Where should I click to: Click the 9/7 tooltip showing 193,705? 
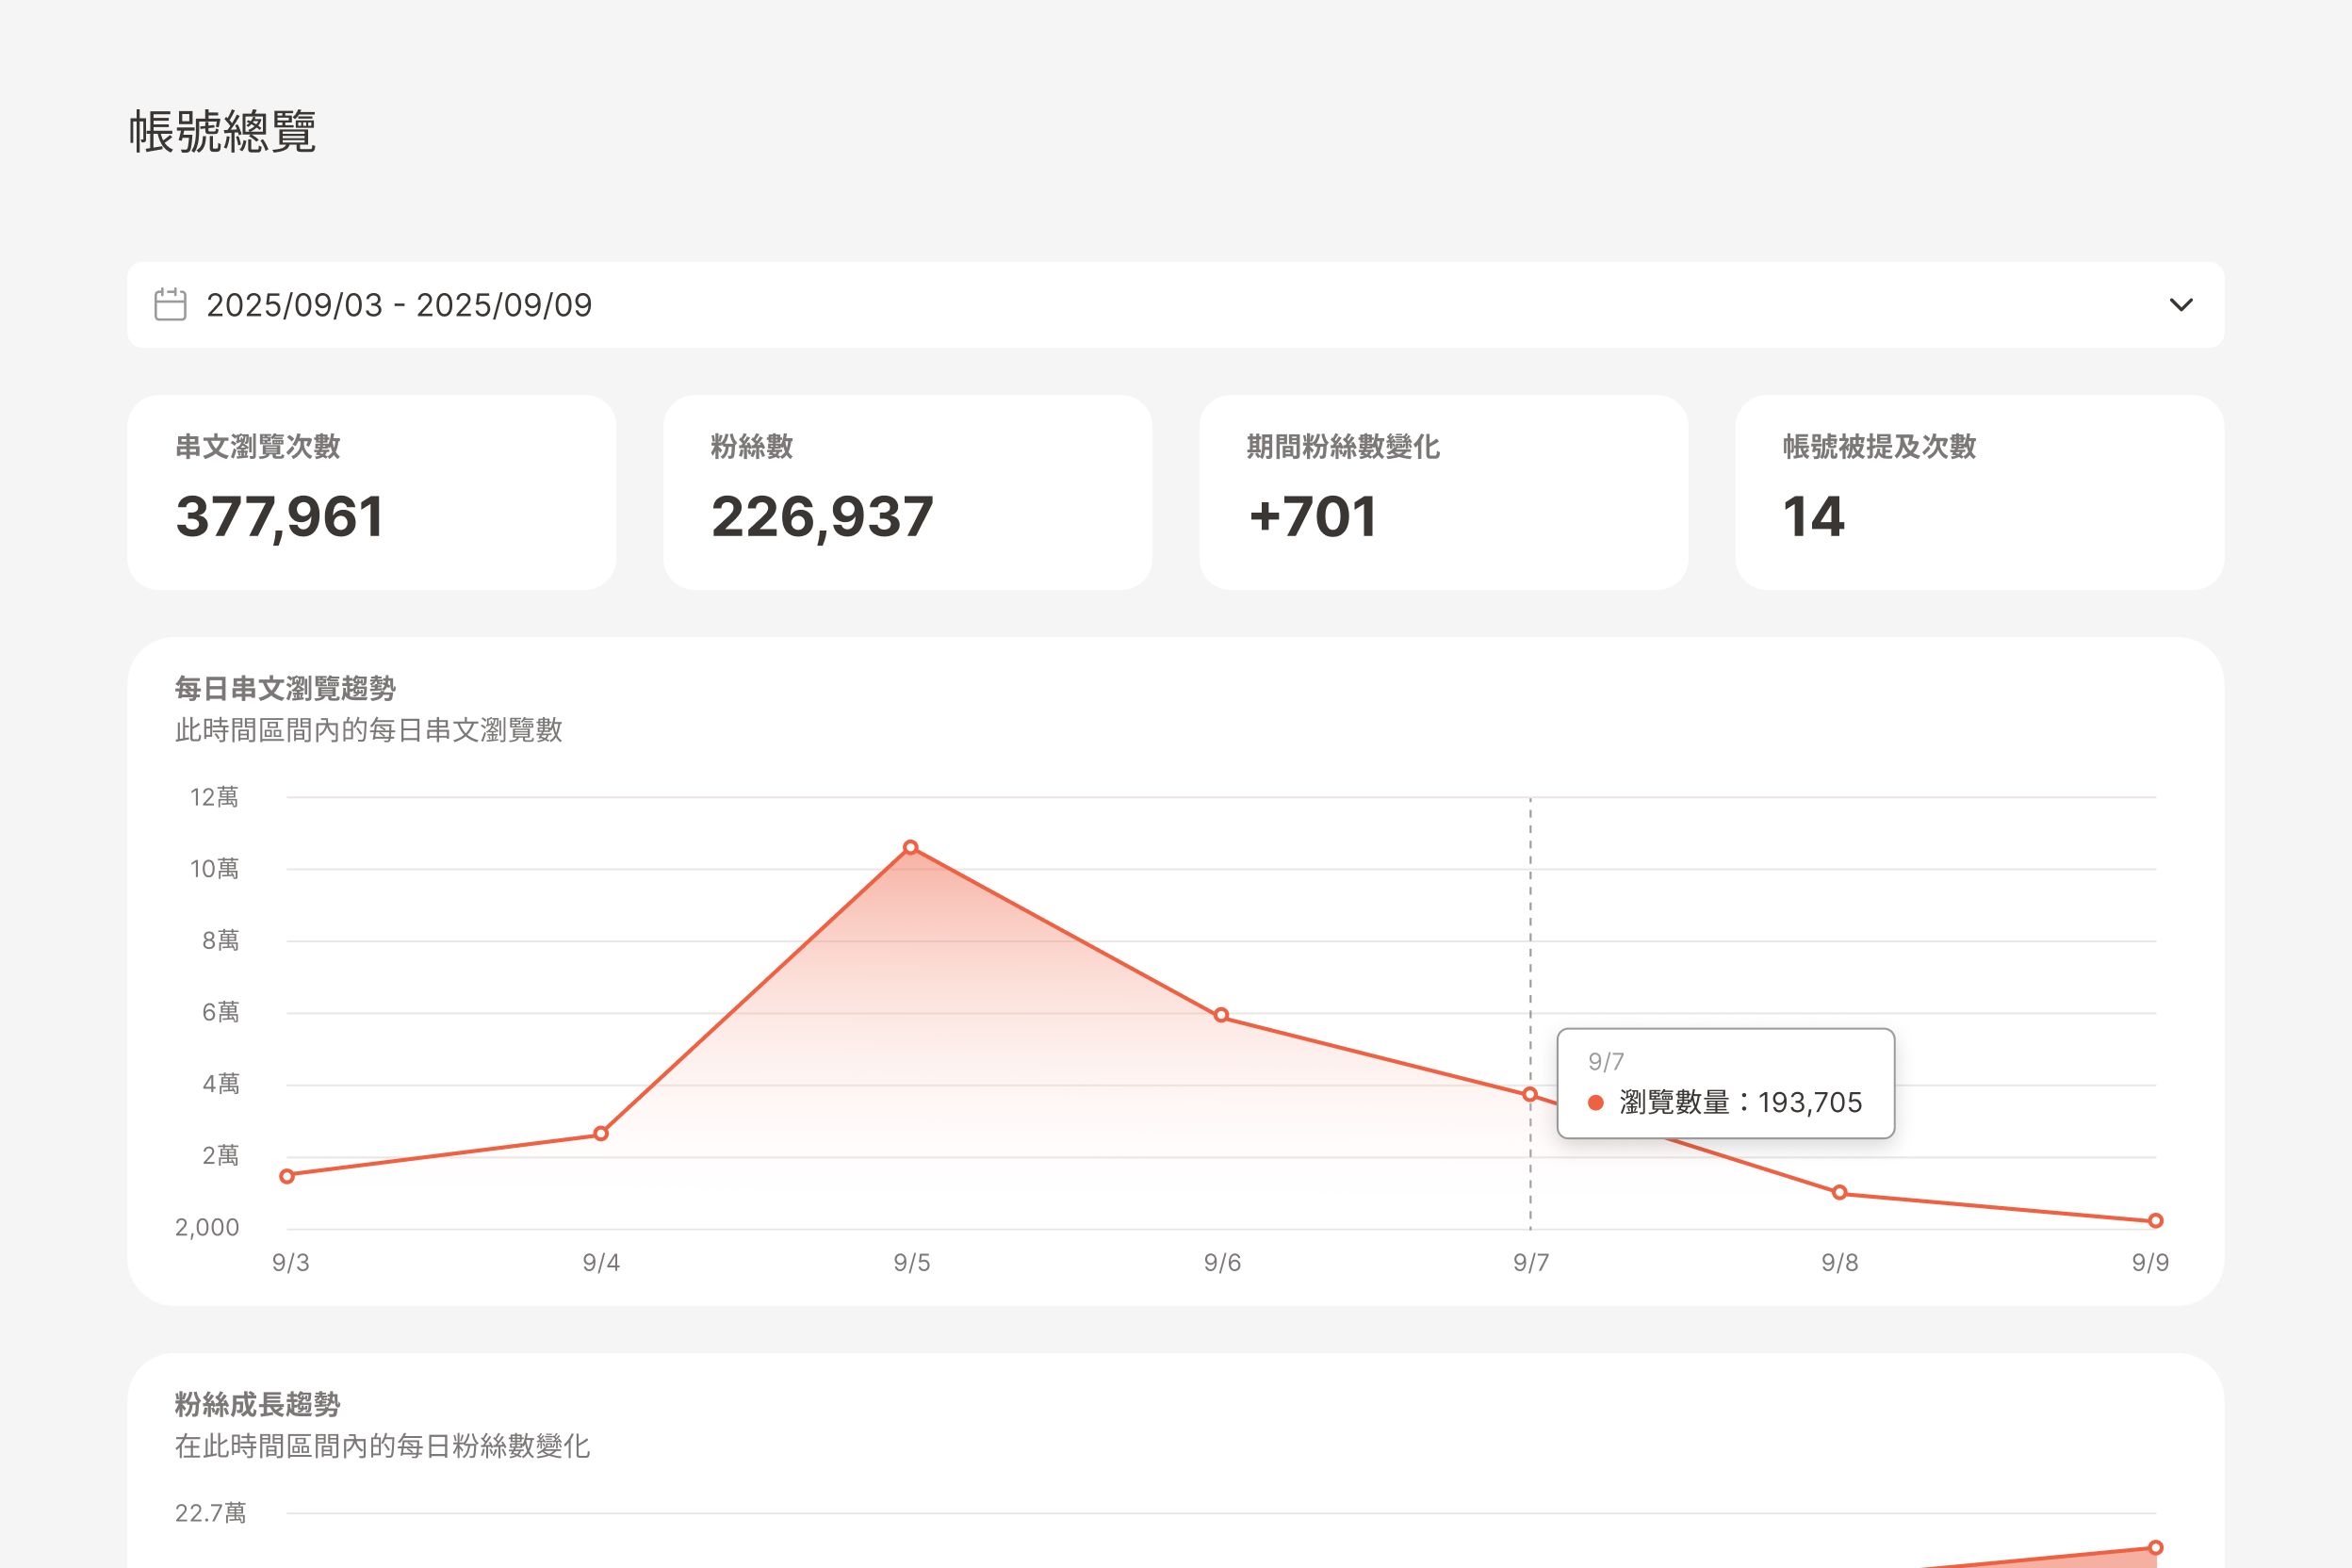point(1725,1084)
